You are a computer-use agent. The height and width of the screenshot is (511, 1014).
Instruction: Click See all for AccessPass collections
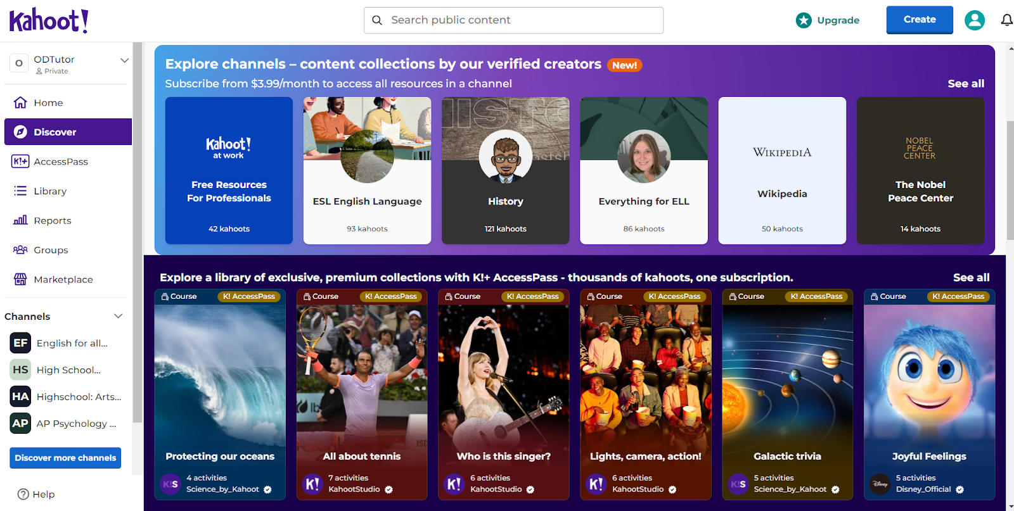point(971,277)
